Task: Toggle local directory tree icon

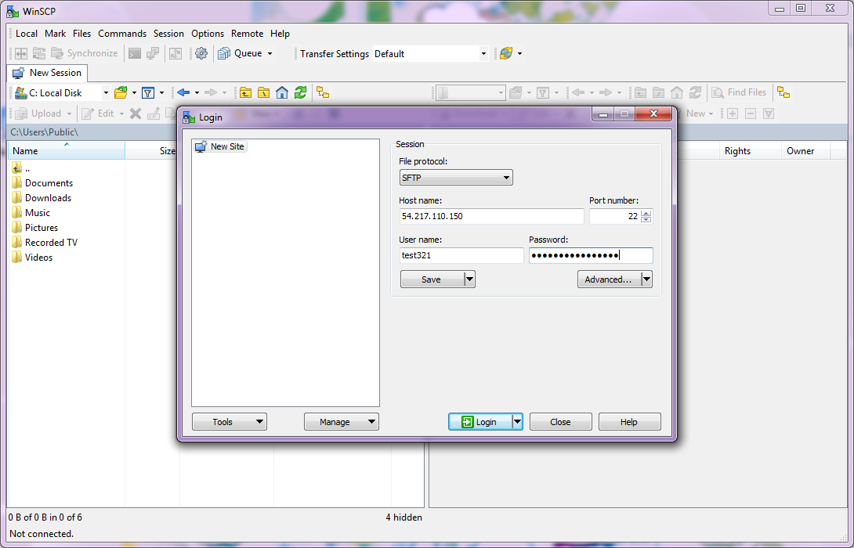Action: coord(323,93)
